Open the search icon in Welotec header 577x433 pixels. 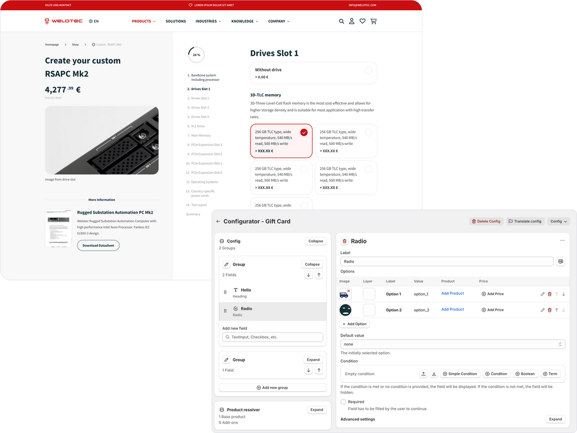pyautogui.click(x=342, y=21)
